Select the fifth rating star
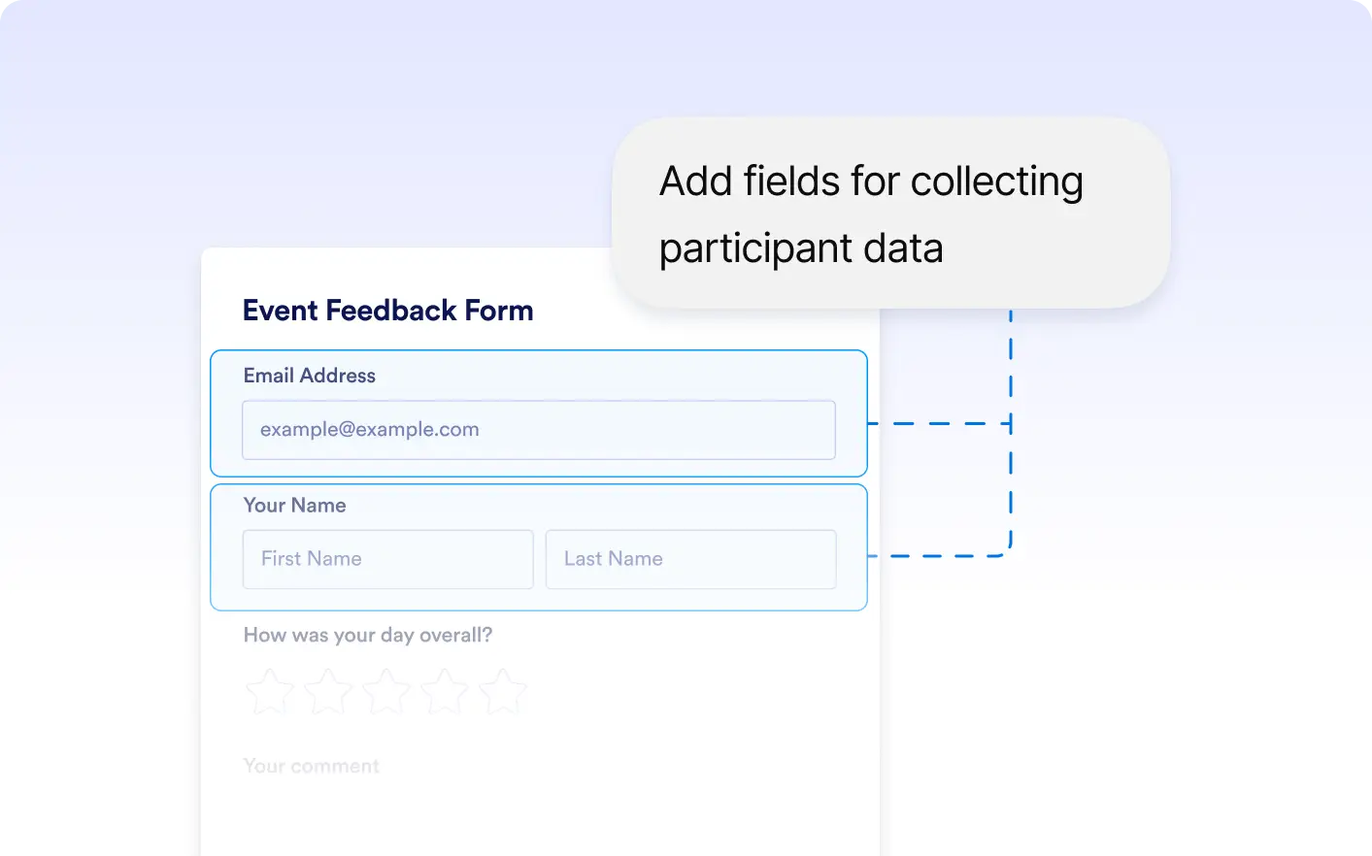The image size is (1372, 856). (x=503, y=692)
